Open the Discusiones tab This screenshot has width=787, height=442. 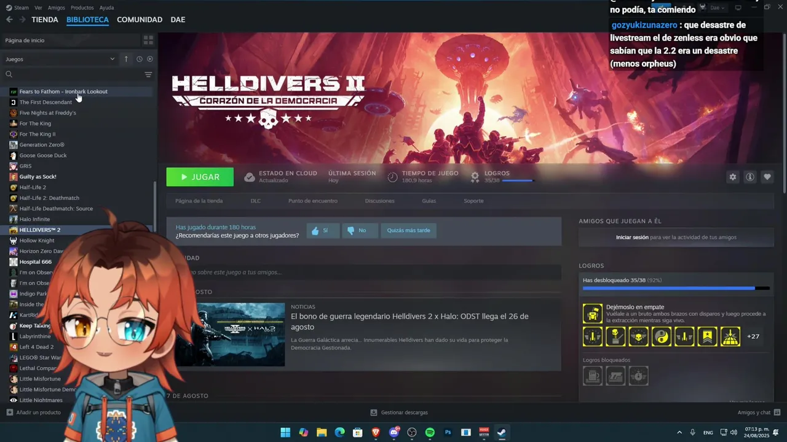click(379, 201)
